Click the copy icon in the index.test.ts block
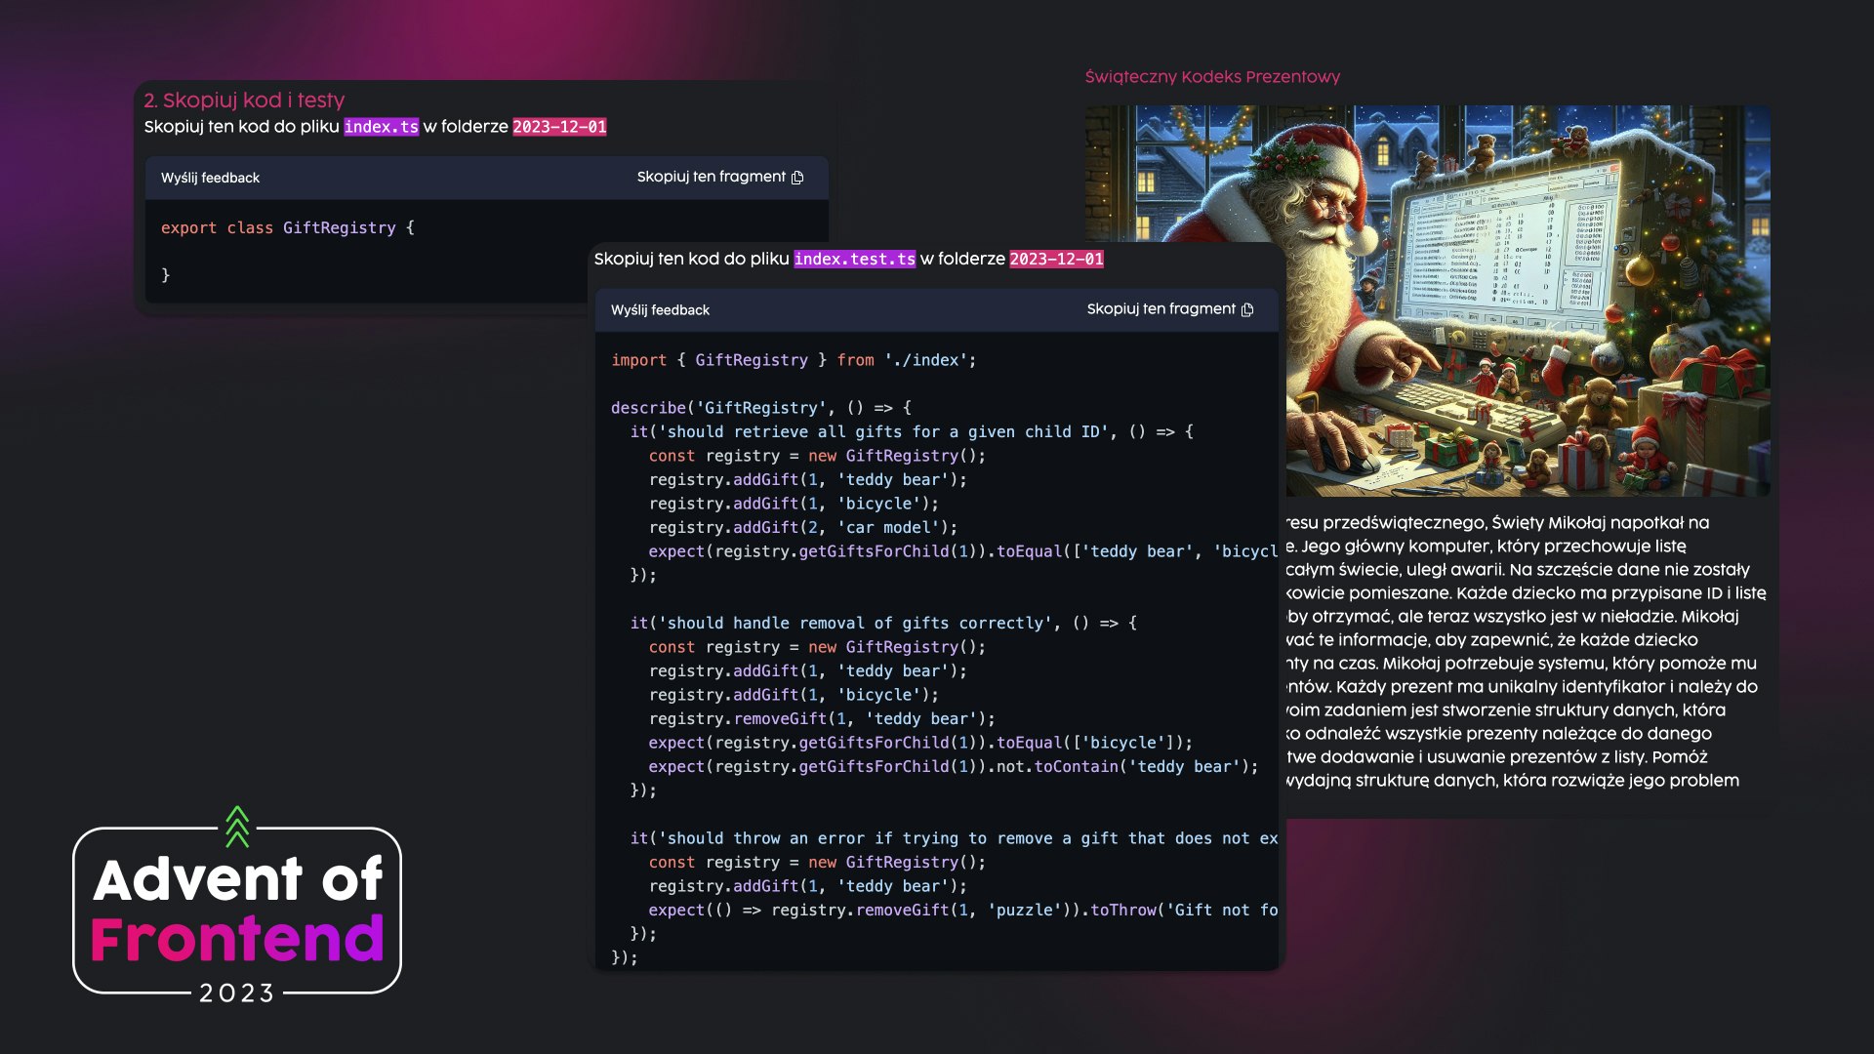The width and height of the screenshot is (1874, 1054). pyautogui.click(x=1247, y=309)
